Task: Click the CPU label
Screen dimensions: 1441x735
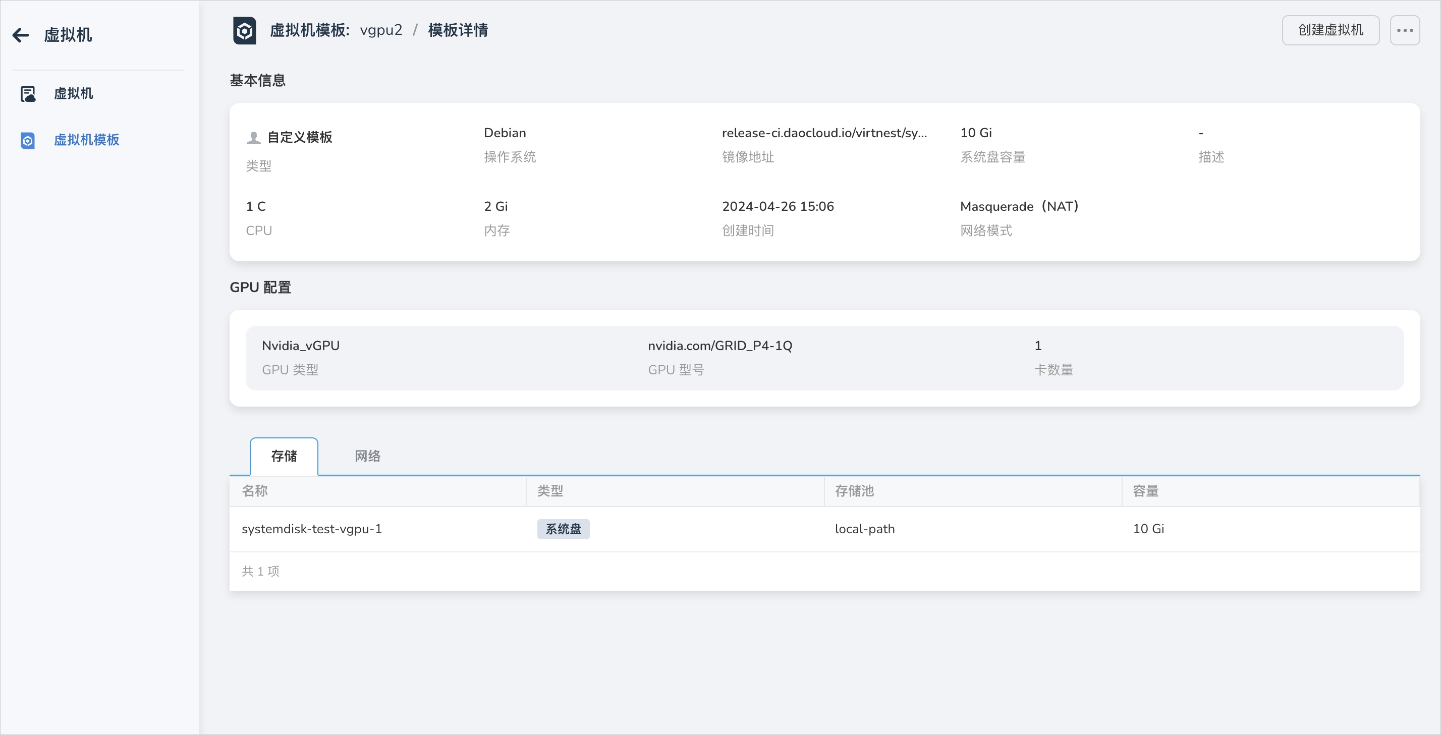Action: 258,231
